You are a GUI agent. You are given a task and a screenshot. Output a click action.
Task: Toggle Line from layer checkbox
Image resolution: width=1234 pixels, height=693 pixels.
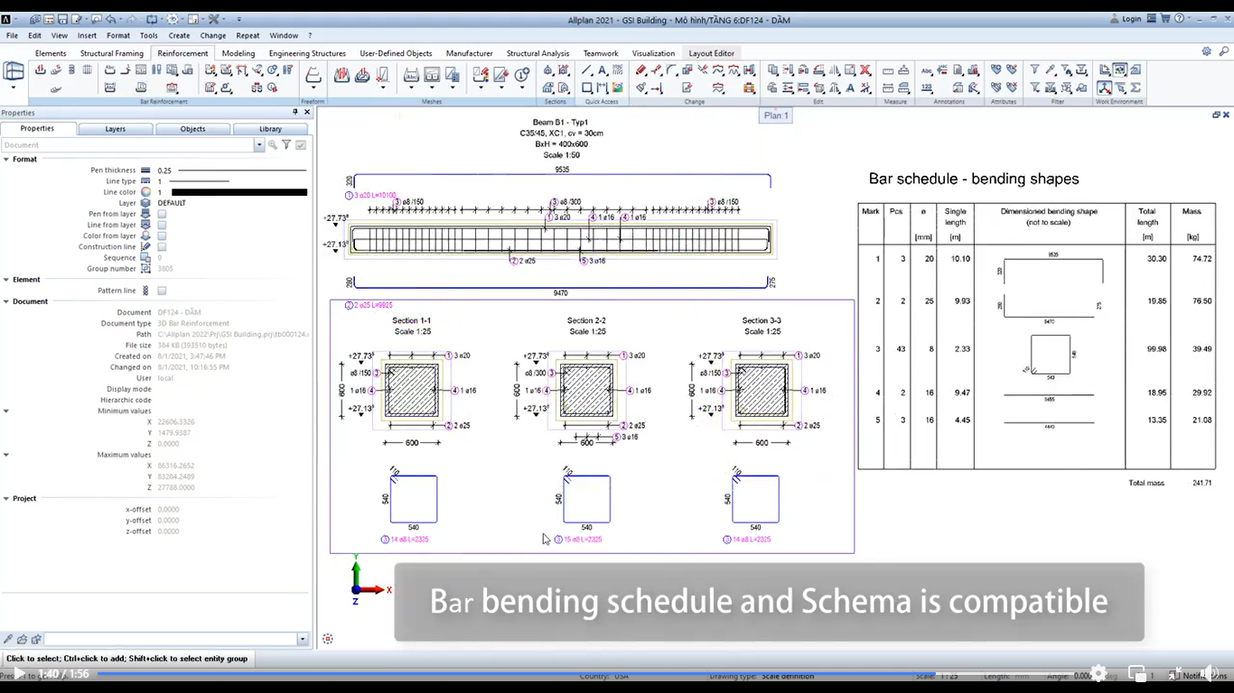(162, 225)
